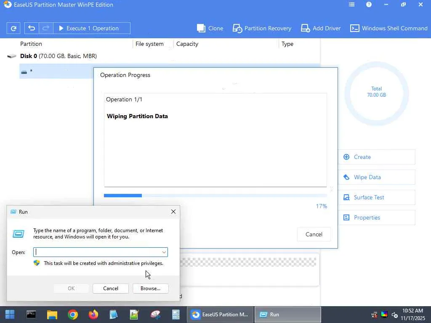431x323 pixels.
Task: Click the Properties icon
Action: (346, 217)
